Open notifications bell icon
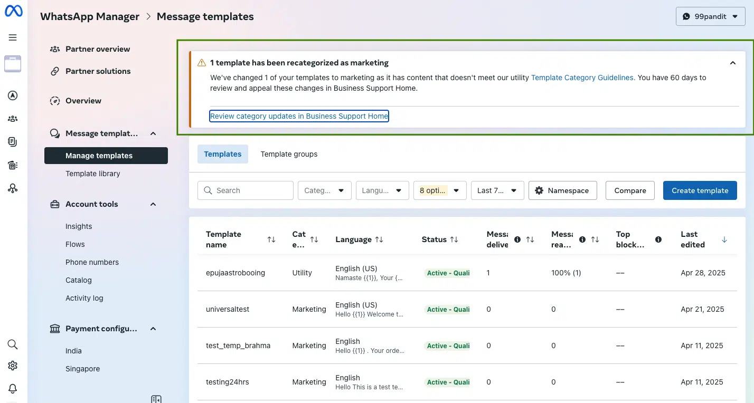754x403 pixels. (13, 389)
